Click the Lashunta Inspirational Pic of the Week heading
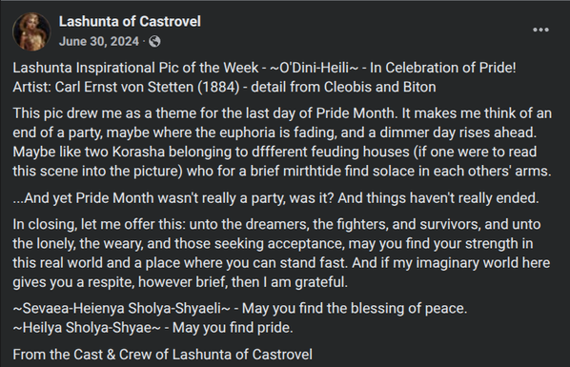 pyautogui.click(x=135, y=68)
